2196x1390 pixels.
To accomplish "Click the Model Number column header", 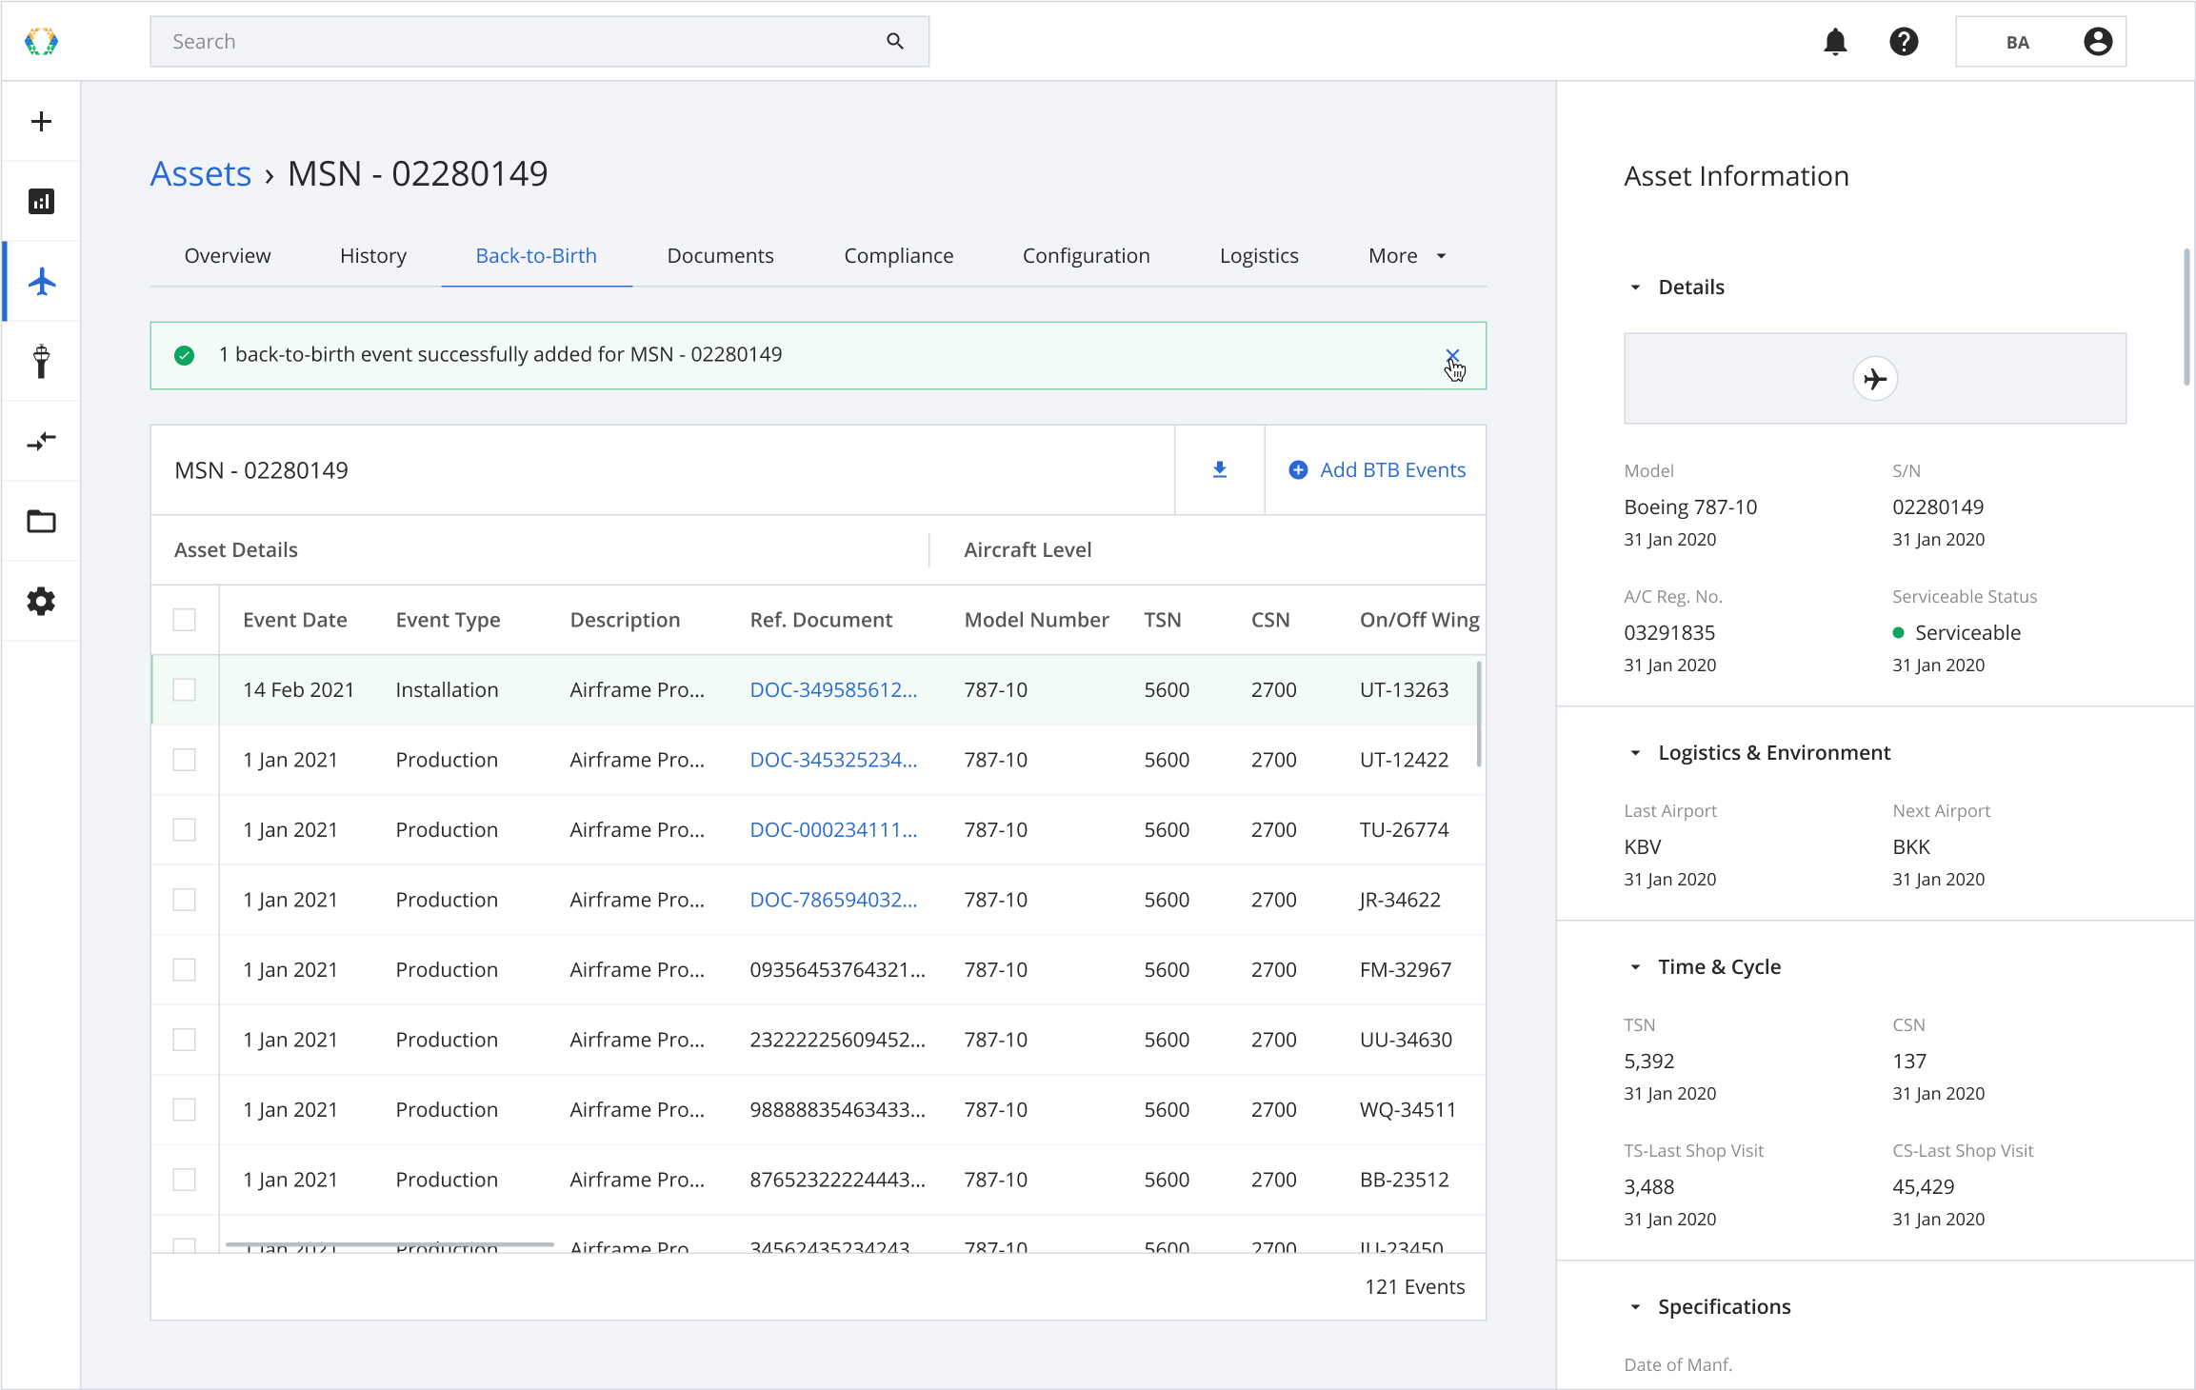I will (1036, 620).
